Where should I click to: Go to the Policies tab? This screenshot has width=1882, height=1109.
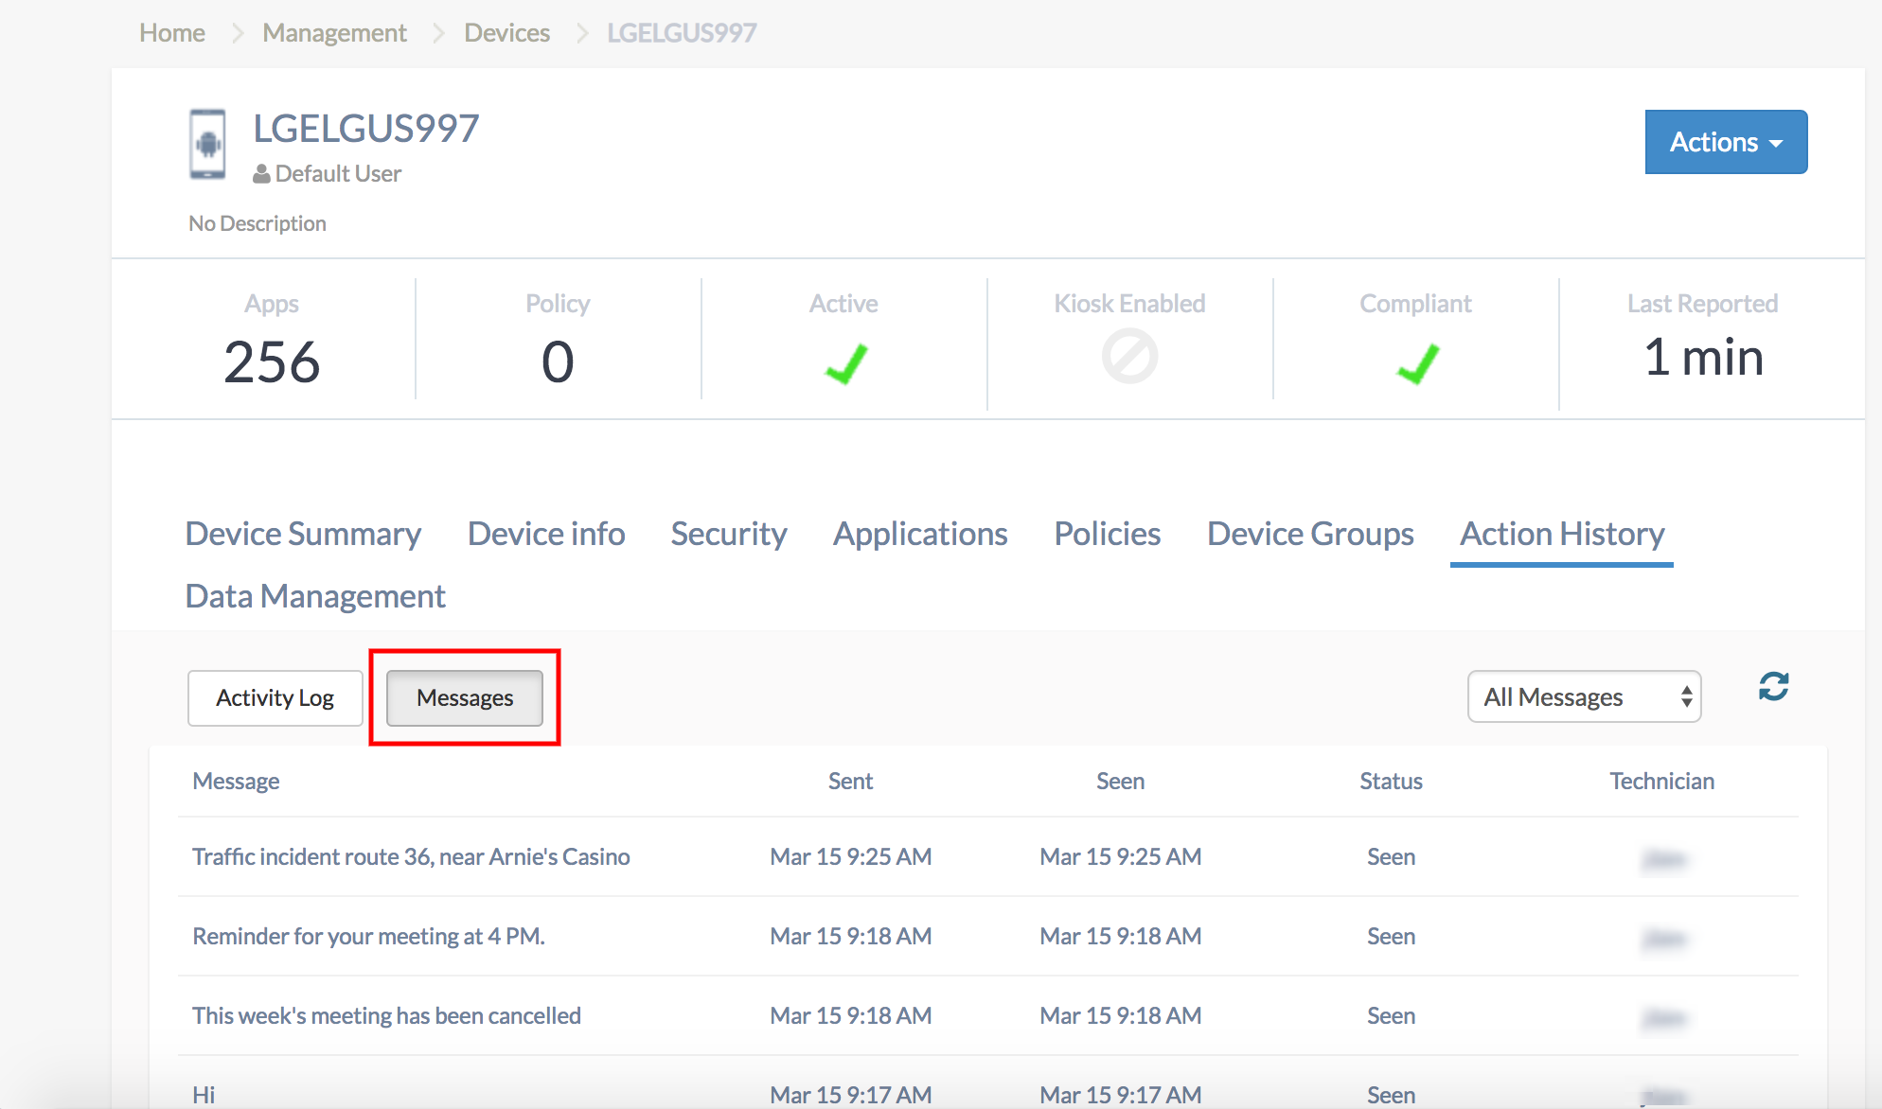click(x=1108, y=534)
